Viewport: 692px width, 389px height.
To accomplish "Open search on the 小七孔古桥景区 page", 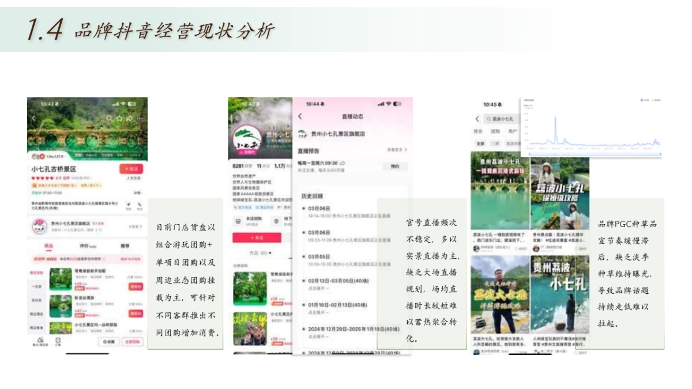I will point(110,117).
